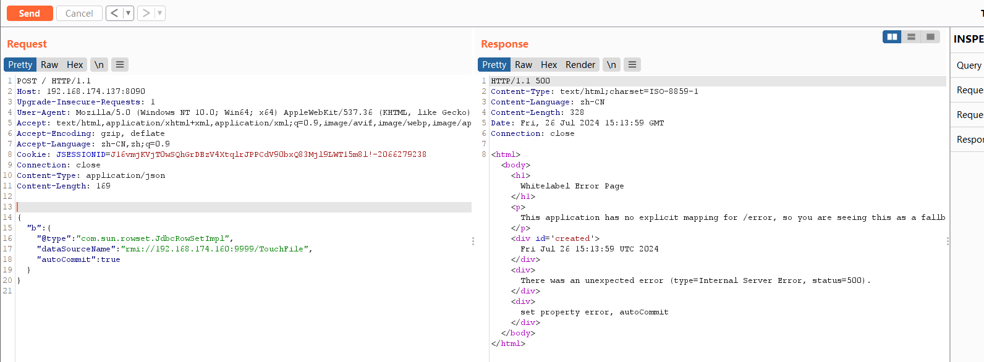Click the Cancel button
Image resolution: width=984 pixels, height=362 pixels.
pyautogui.click(x=79, y=13)
